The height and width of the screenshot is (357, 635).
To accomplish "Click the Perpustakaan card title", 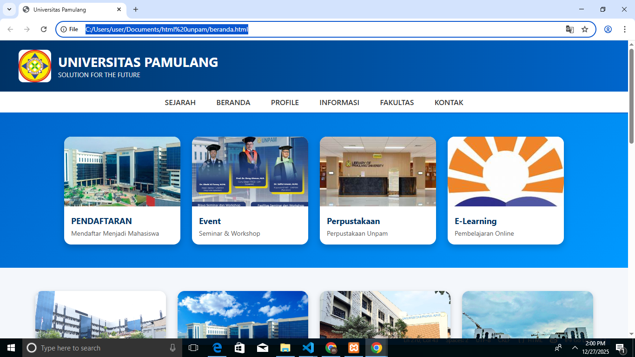I will tap(353, 221).
